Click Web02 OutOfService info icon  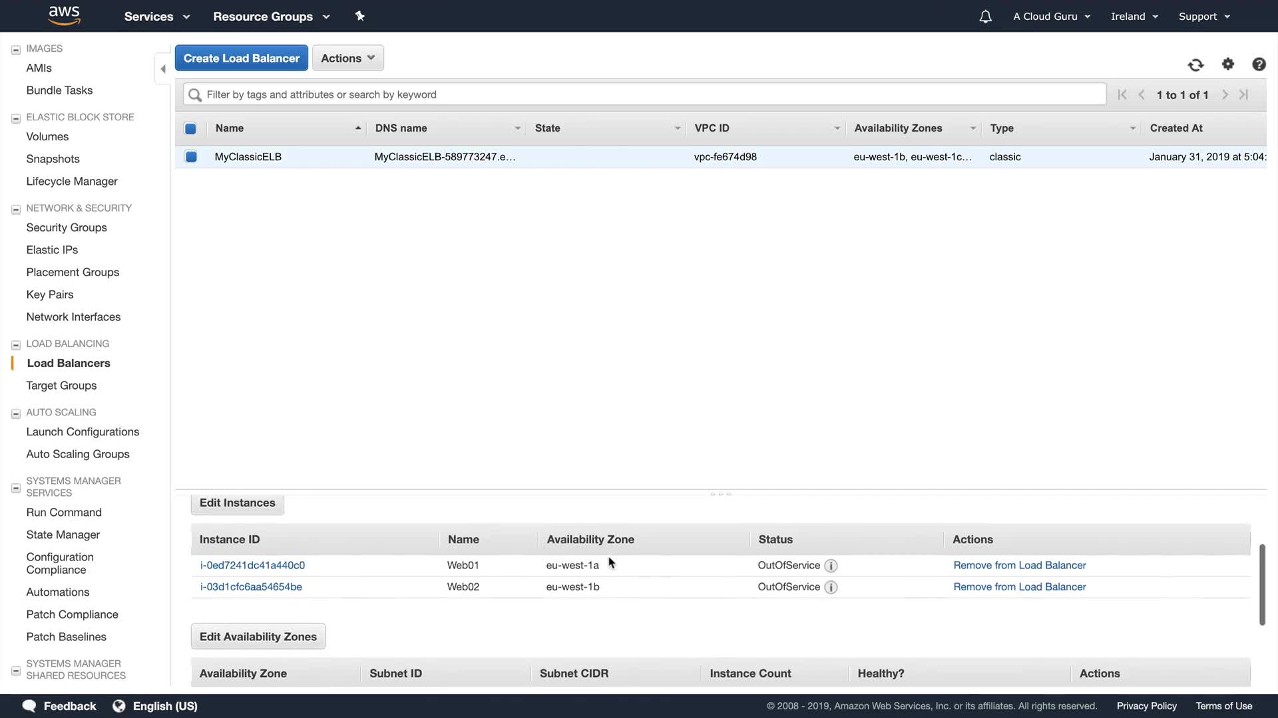tap(831, 587)
